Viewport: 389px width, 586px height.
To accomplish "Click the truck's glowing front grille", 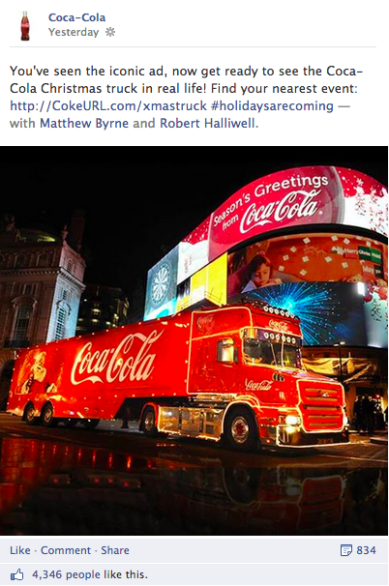I will coord(321,403).
